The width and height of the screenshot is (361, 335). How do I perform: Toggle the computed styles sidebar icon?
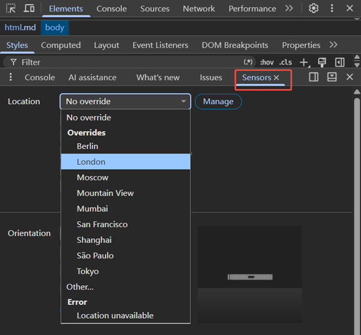point(340,62)
